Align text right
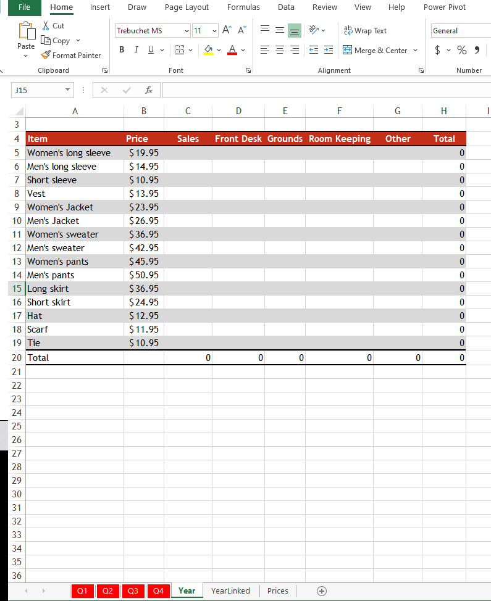The height and width of the screenshot is (601, 491). coord(295,50)
